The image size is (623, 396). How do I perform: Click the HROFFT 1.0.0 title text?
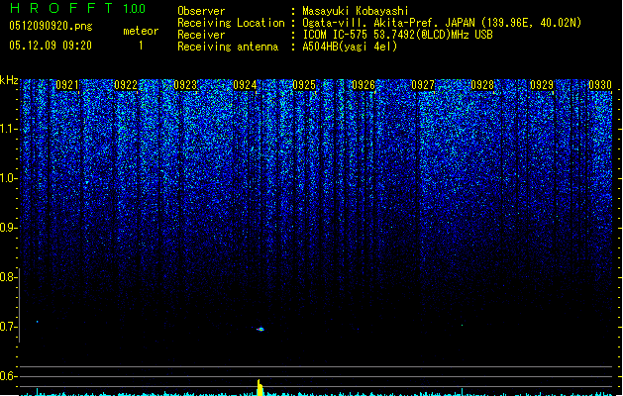click(x=78, y=8)
